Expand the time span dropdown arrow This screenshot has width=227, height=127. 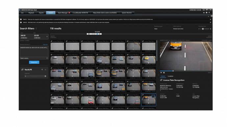(x=47, y=36)
